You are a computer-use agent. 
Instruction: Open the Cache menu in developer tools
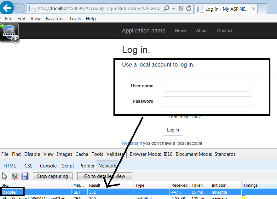pos(82,154)
